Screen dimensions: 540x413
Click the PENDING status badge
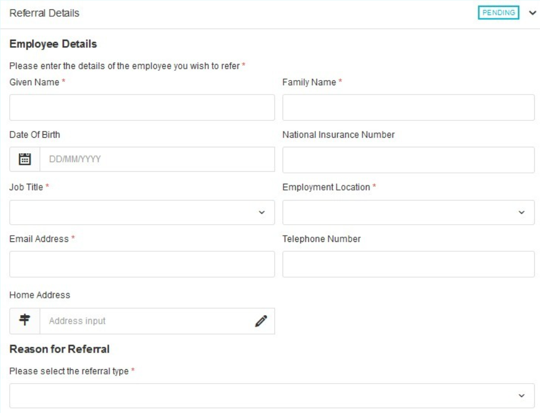coord(499,13)
